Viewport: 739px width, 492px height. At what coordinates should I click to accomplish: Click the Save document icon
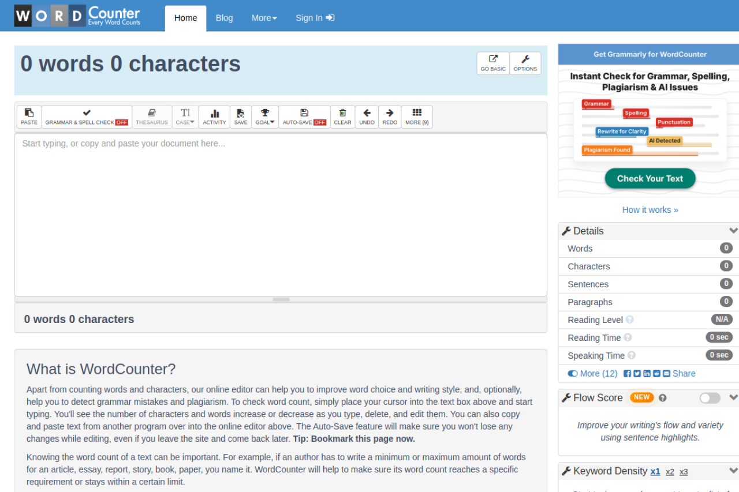241,117
